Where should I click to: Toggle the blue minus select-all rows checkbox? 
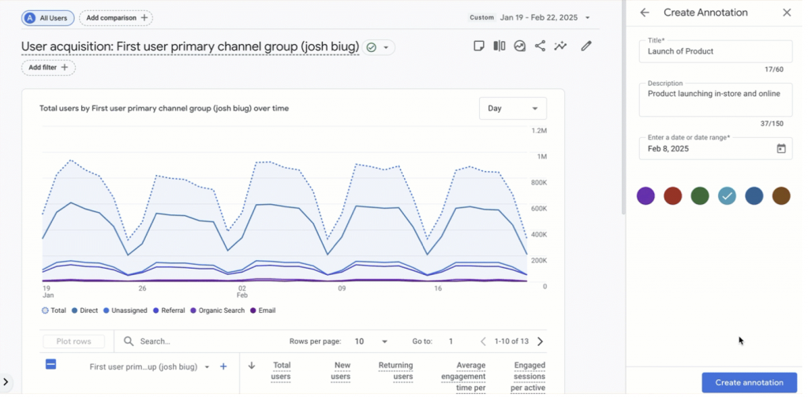50,364
